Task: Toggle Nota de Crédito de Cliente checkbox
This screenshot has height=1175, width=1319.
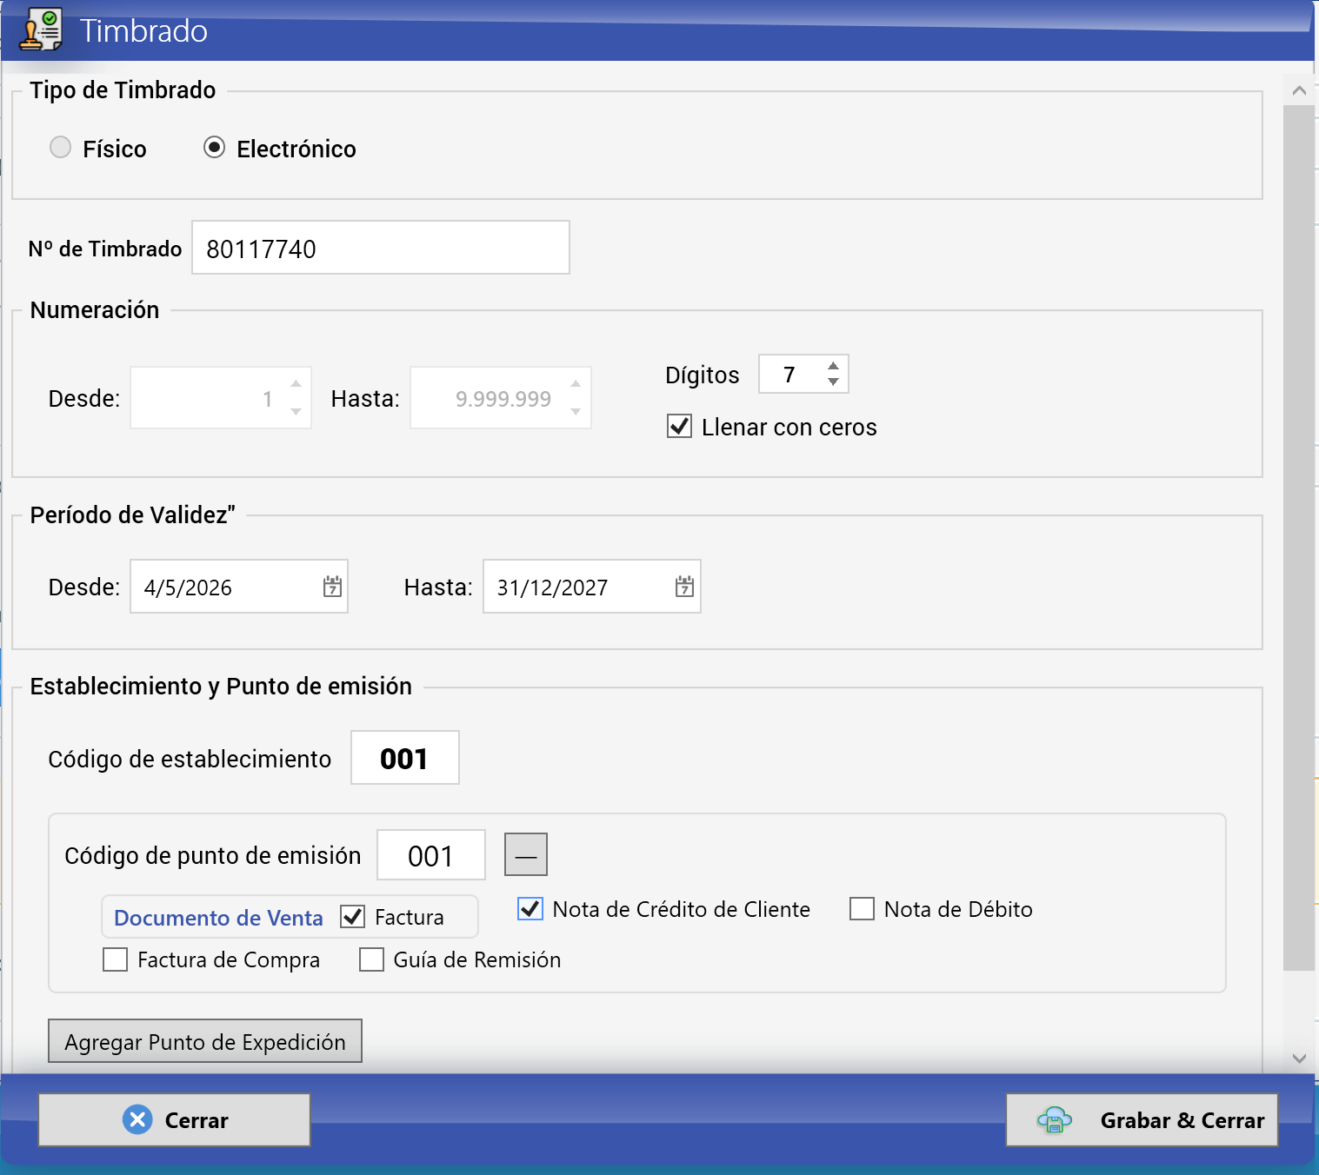Action: [x=530, y=908]
